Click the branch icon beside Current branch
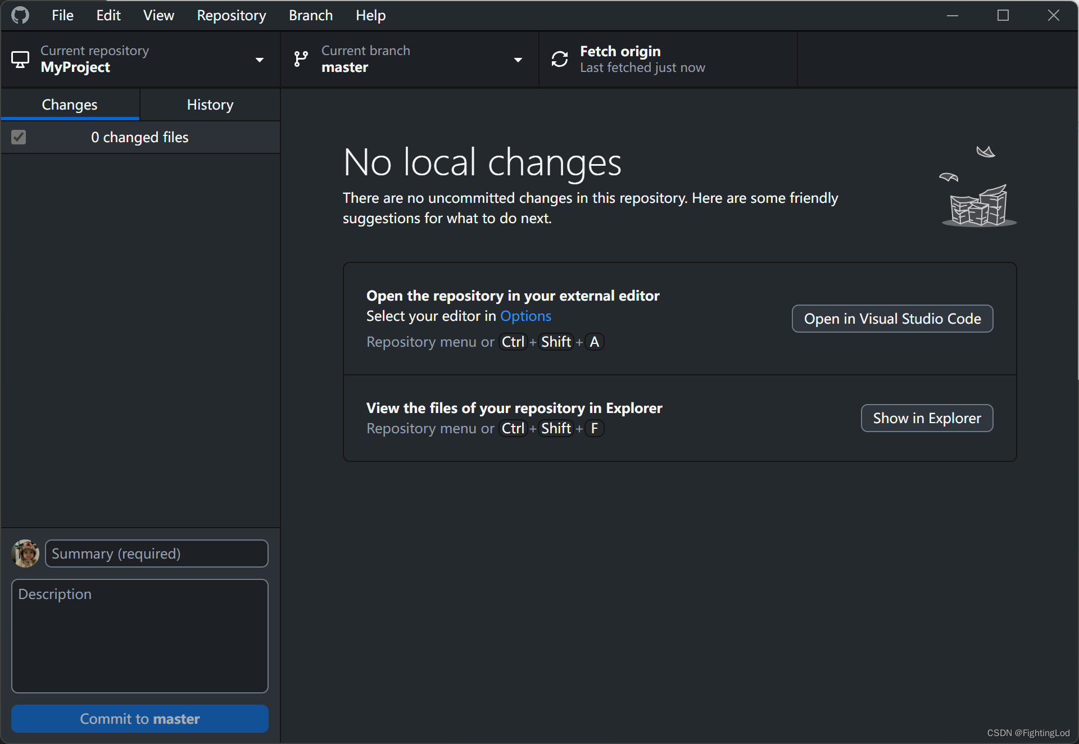This screenshot has height=744, width=1079. coord(301,59)
